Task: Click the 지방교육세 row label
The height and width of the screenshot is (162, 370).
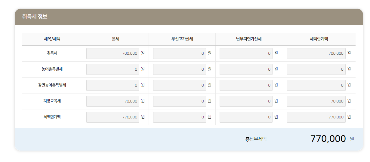Action: pos(52,101)
